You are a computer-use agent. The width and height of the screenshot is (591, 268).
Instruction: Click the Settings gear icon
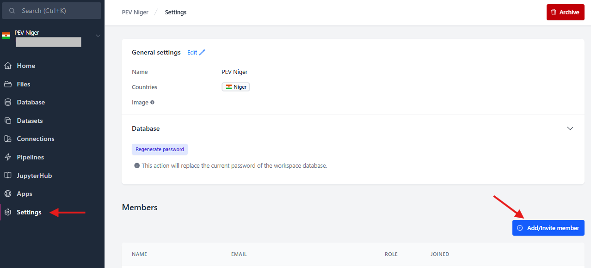pyautogui.click(x=8, y=212)
